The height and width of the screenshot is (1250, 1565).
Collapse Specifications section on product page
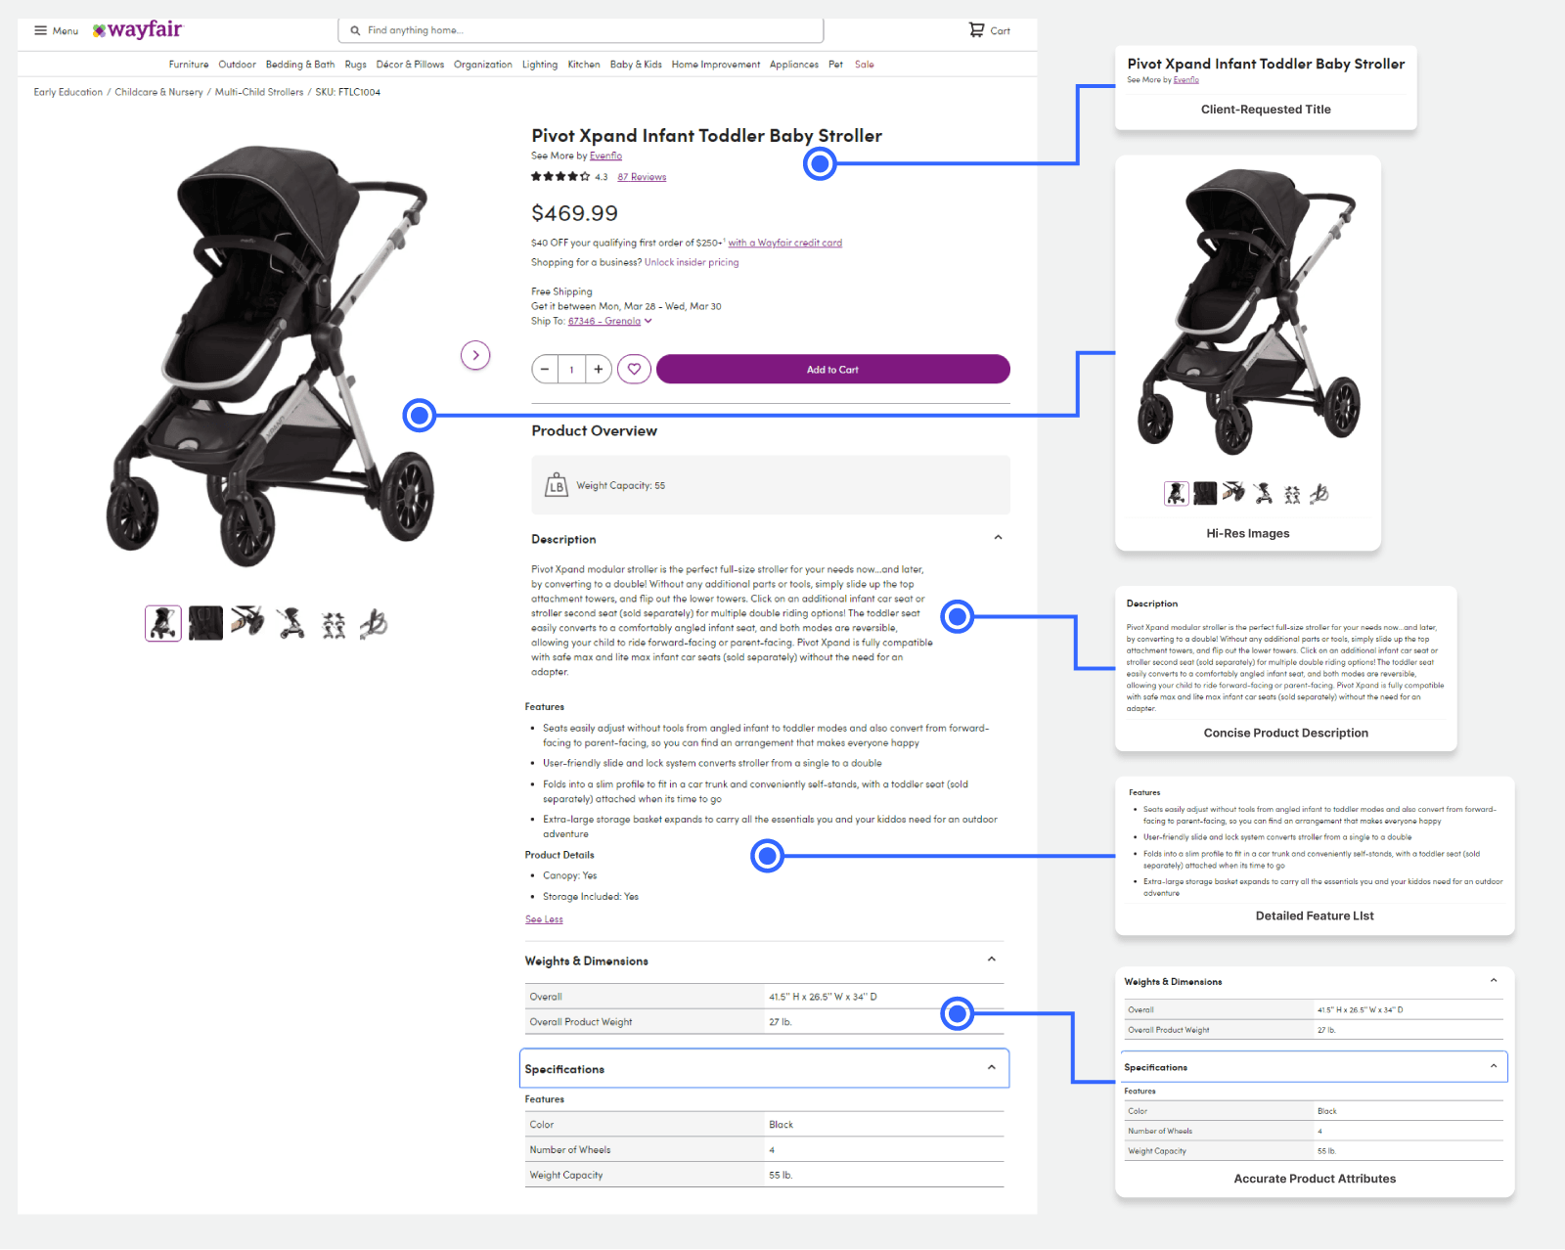coord(992,1068)
